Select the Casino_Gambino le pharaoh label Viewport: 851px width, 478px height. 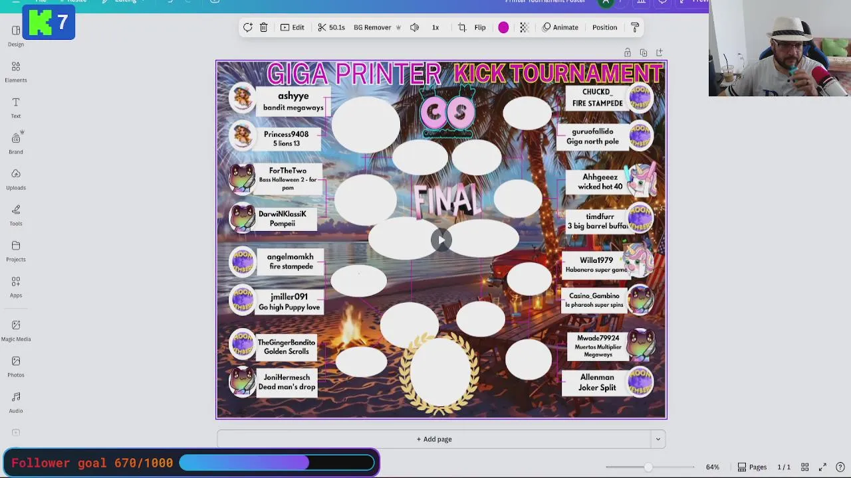tap(594, 299)
